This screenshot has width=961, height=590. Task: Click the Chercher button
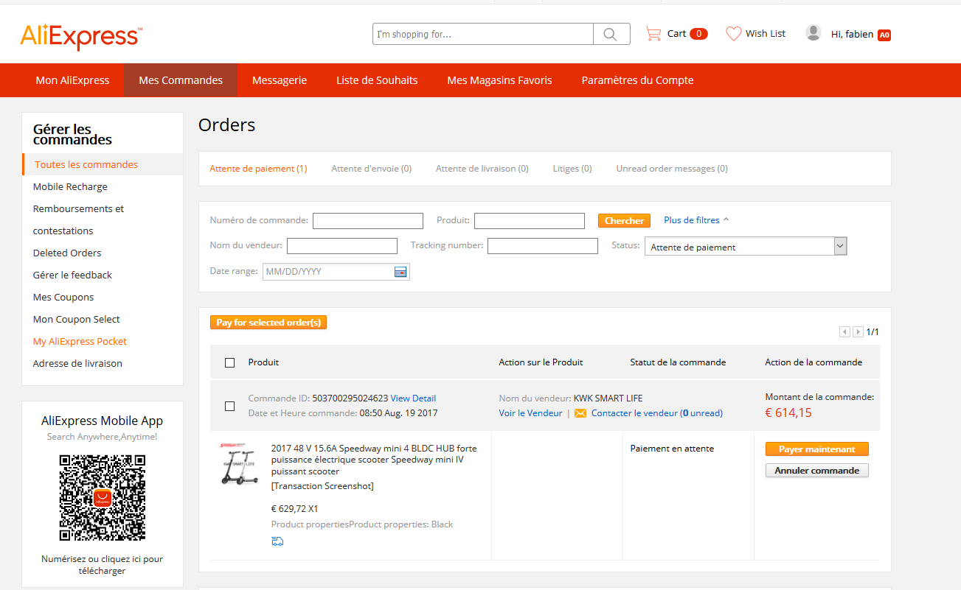coord(624,220)
